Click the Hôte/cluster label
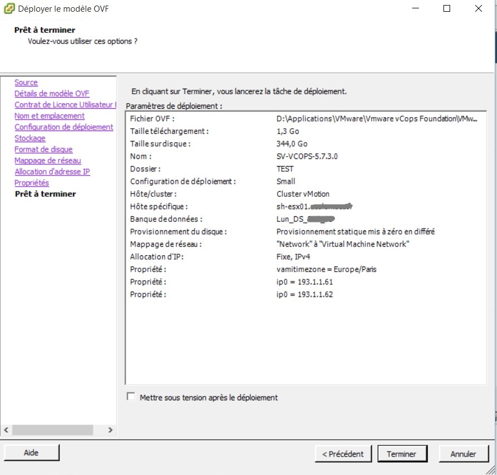 point(153,194)
